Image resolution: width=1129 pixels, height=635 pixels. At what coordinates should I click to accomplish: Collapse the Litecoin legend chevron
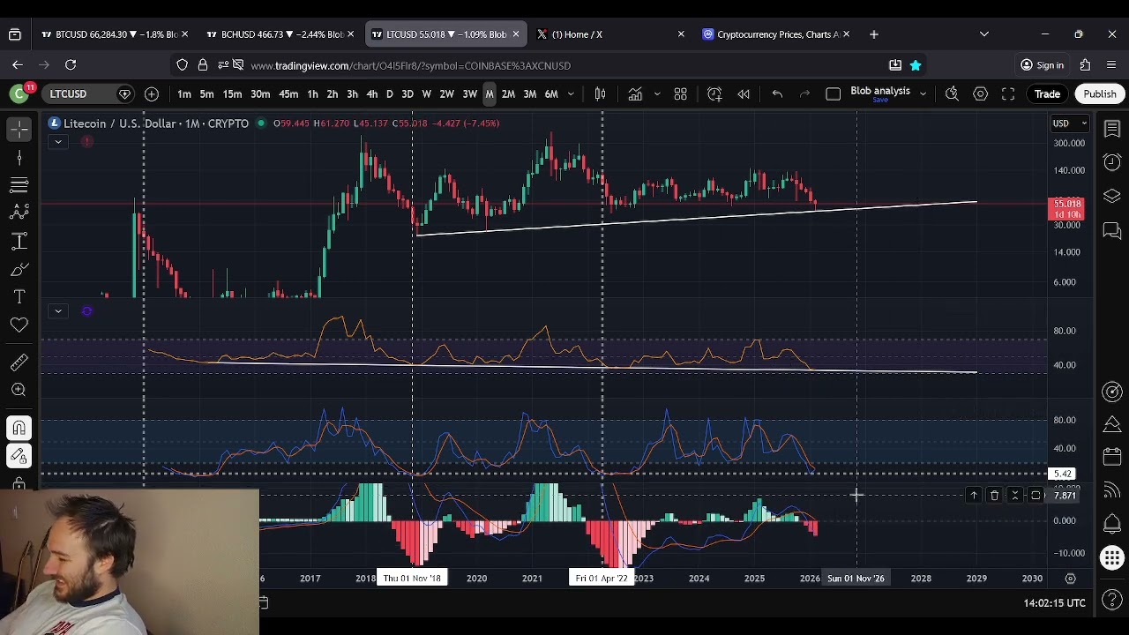57,141
